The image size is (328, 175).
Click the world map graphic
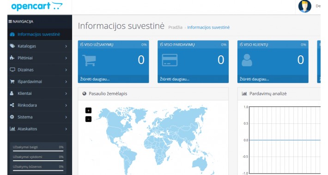(x=154, y=140)
